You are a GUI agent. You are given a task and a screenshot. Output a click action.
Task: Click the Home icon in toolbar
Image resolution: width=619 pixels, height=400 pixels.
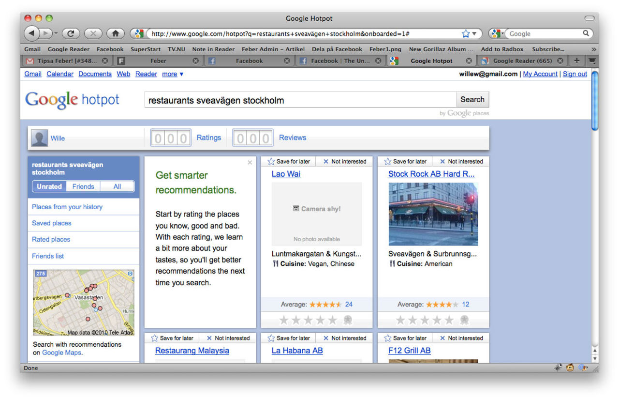tap(115, 33)
